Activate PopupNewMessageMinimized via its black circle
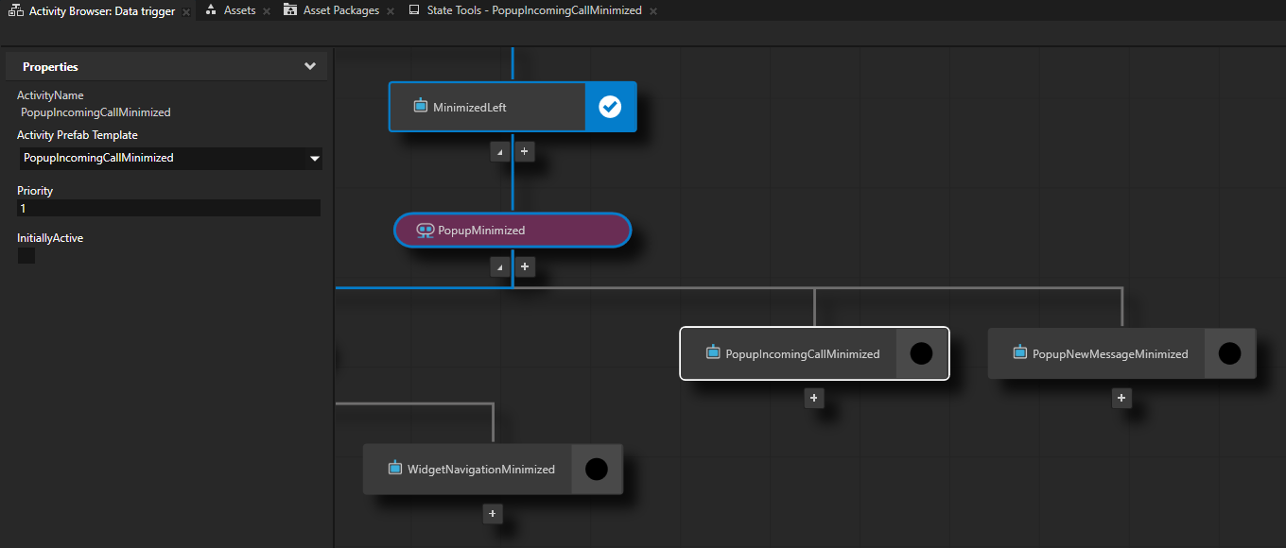Image resolution: width=1286 pixels, height=548 pixels. 1229,353
